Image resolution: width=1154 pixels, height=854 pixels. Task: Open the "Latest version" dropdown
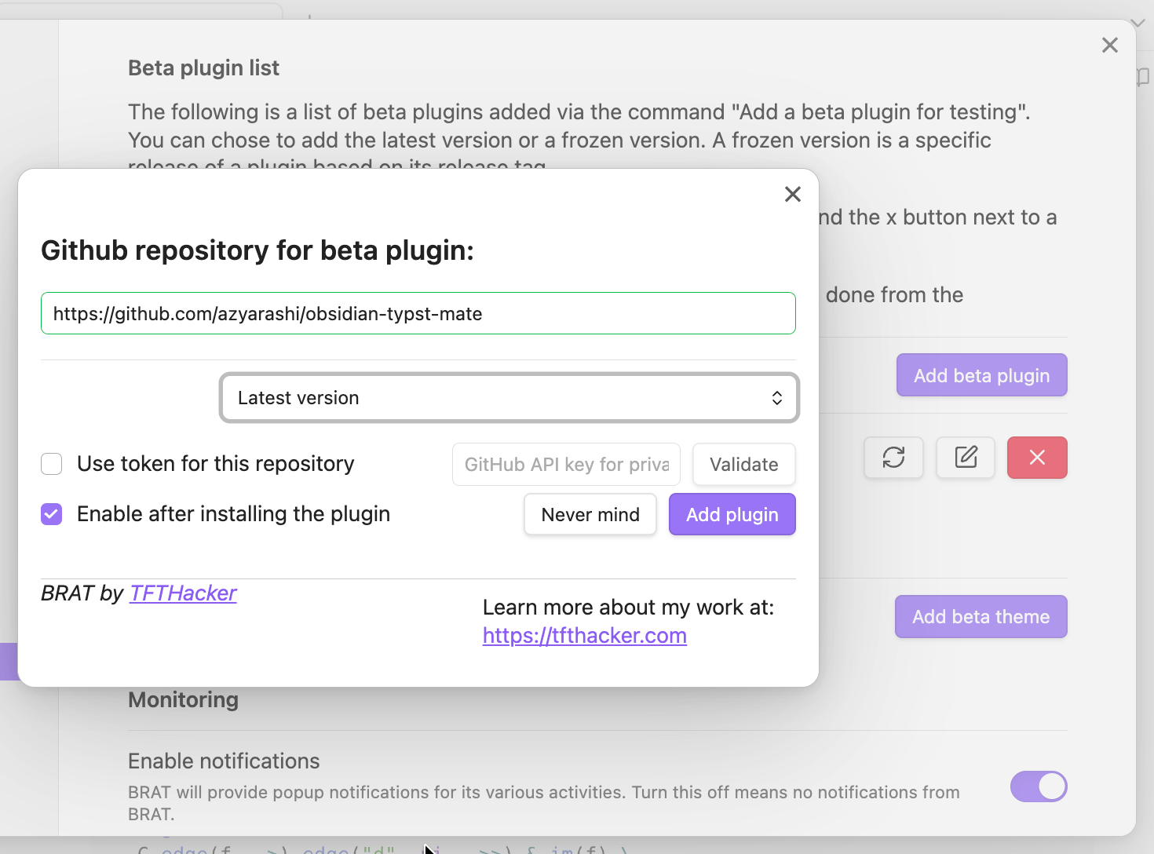click(x=509, y=398)
